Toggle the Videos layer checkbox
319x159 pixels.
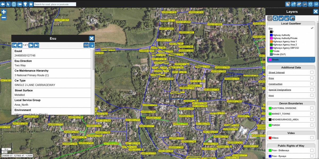312,138
